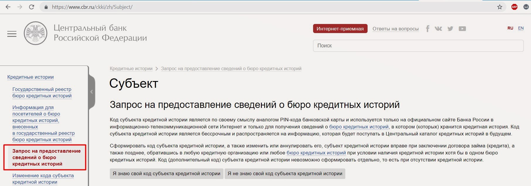Image resolution: width=531 pixels, height=186 pixels.
Task: Open the hamburger menu icon
Action: [12, 34]
